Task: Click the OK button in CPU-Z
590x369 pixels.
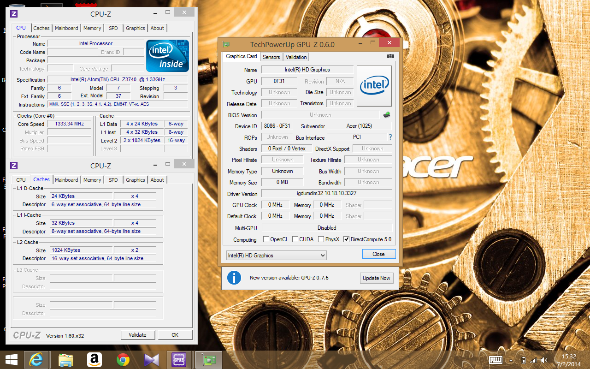Action: [175, 335]
